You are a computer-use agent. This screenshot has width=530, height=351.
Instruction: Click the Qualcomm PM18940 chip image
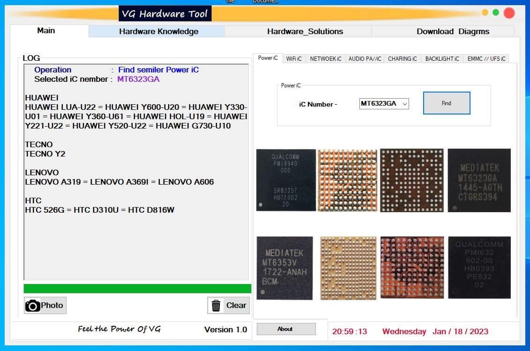pyautogui.click(x=286, y=180)
